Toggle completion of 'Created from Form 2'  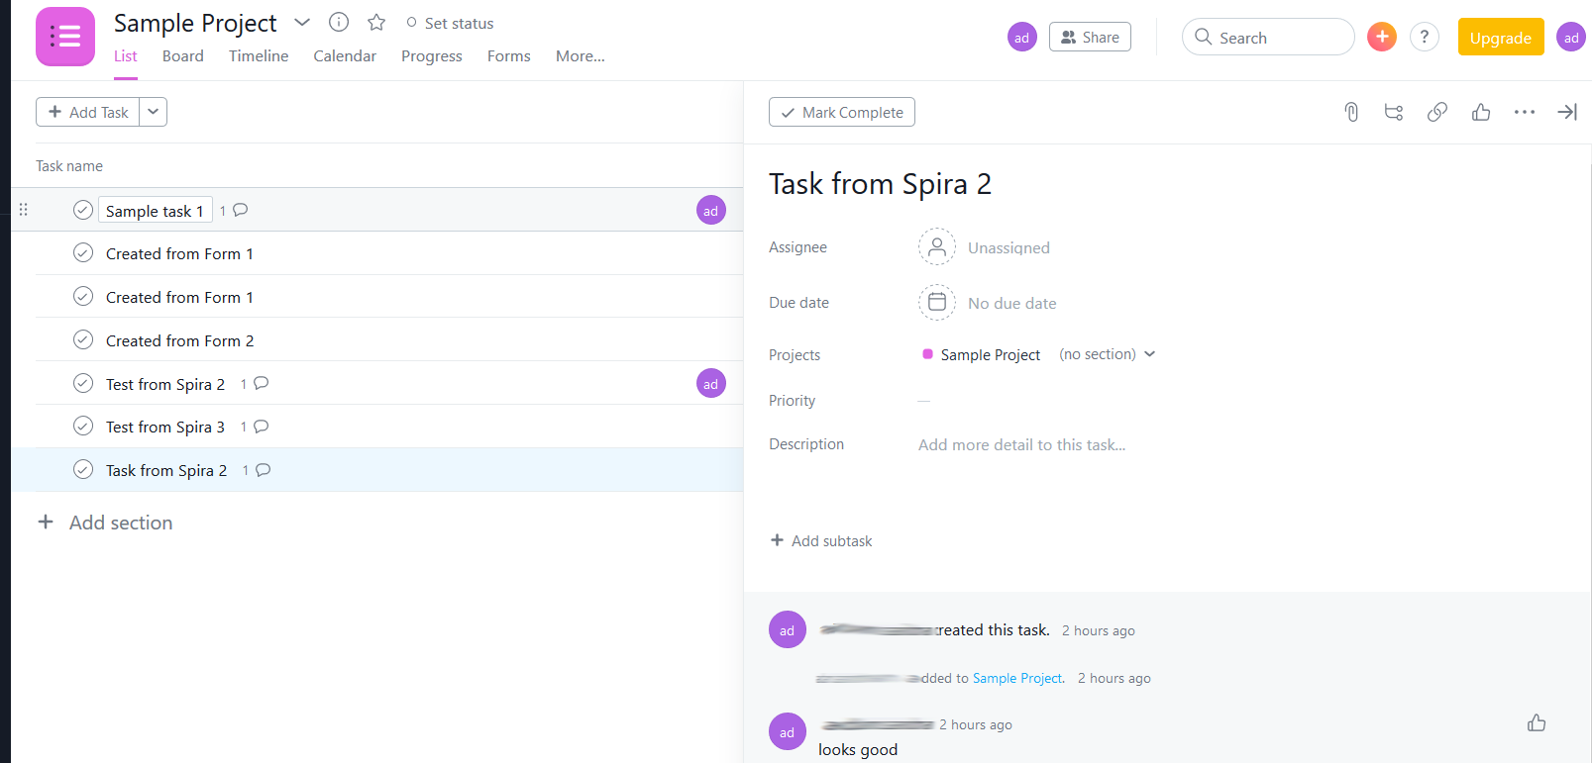(83, 339)
